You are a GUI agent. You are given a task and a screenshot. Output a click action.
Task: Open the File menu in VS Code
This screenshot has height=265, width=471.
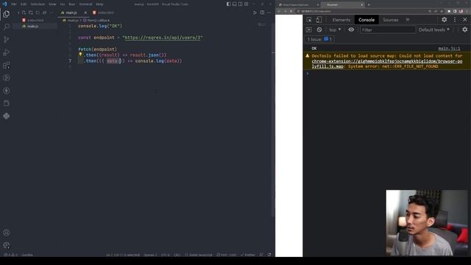pos(14,4)
